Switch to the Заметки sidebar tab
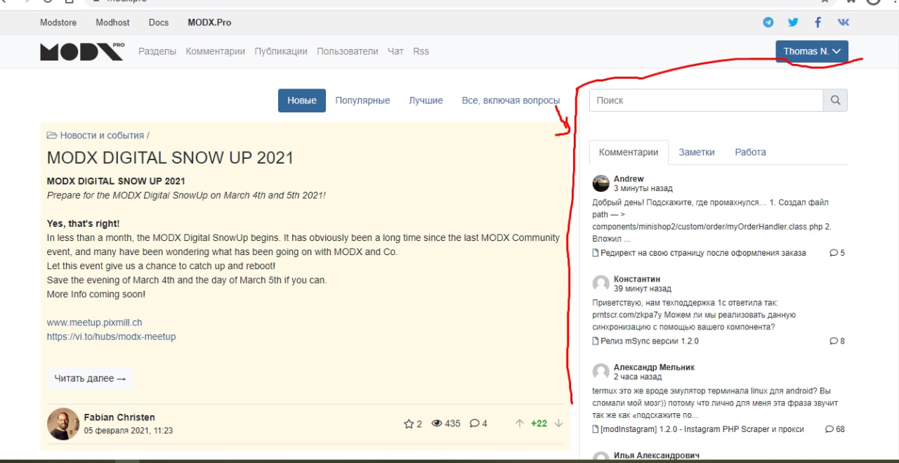 (x=697, y=152)
